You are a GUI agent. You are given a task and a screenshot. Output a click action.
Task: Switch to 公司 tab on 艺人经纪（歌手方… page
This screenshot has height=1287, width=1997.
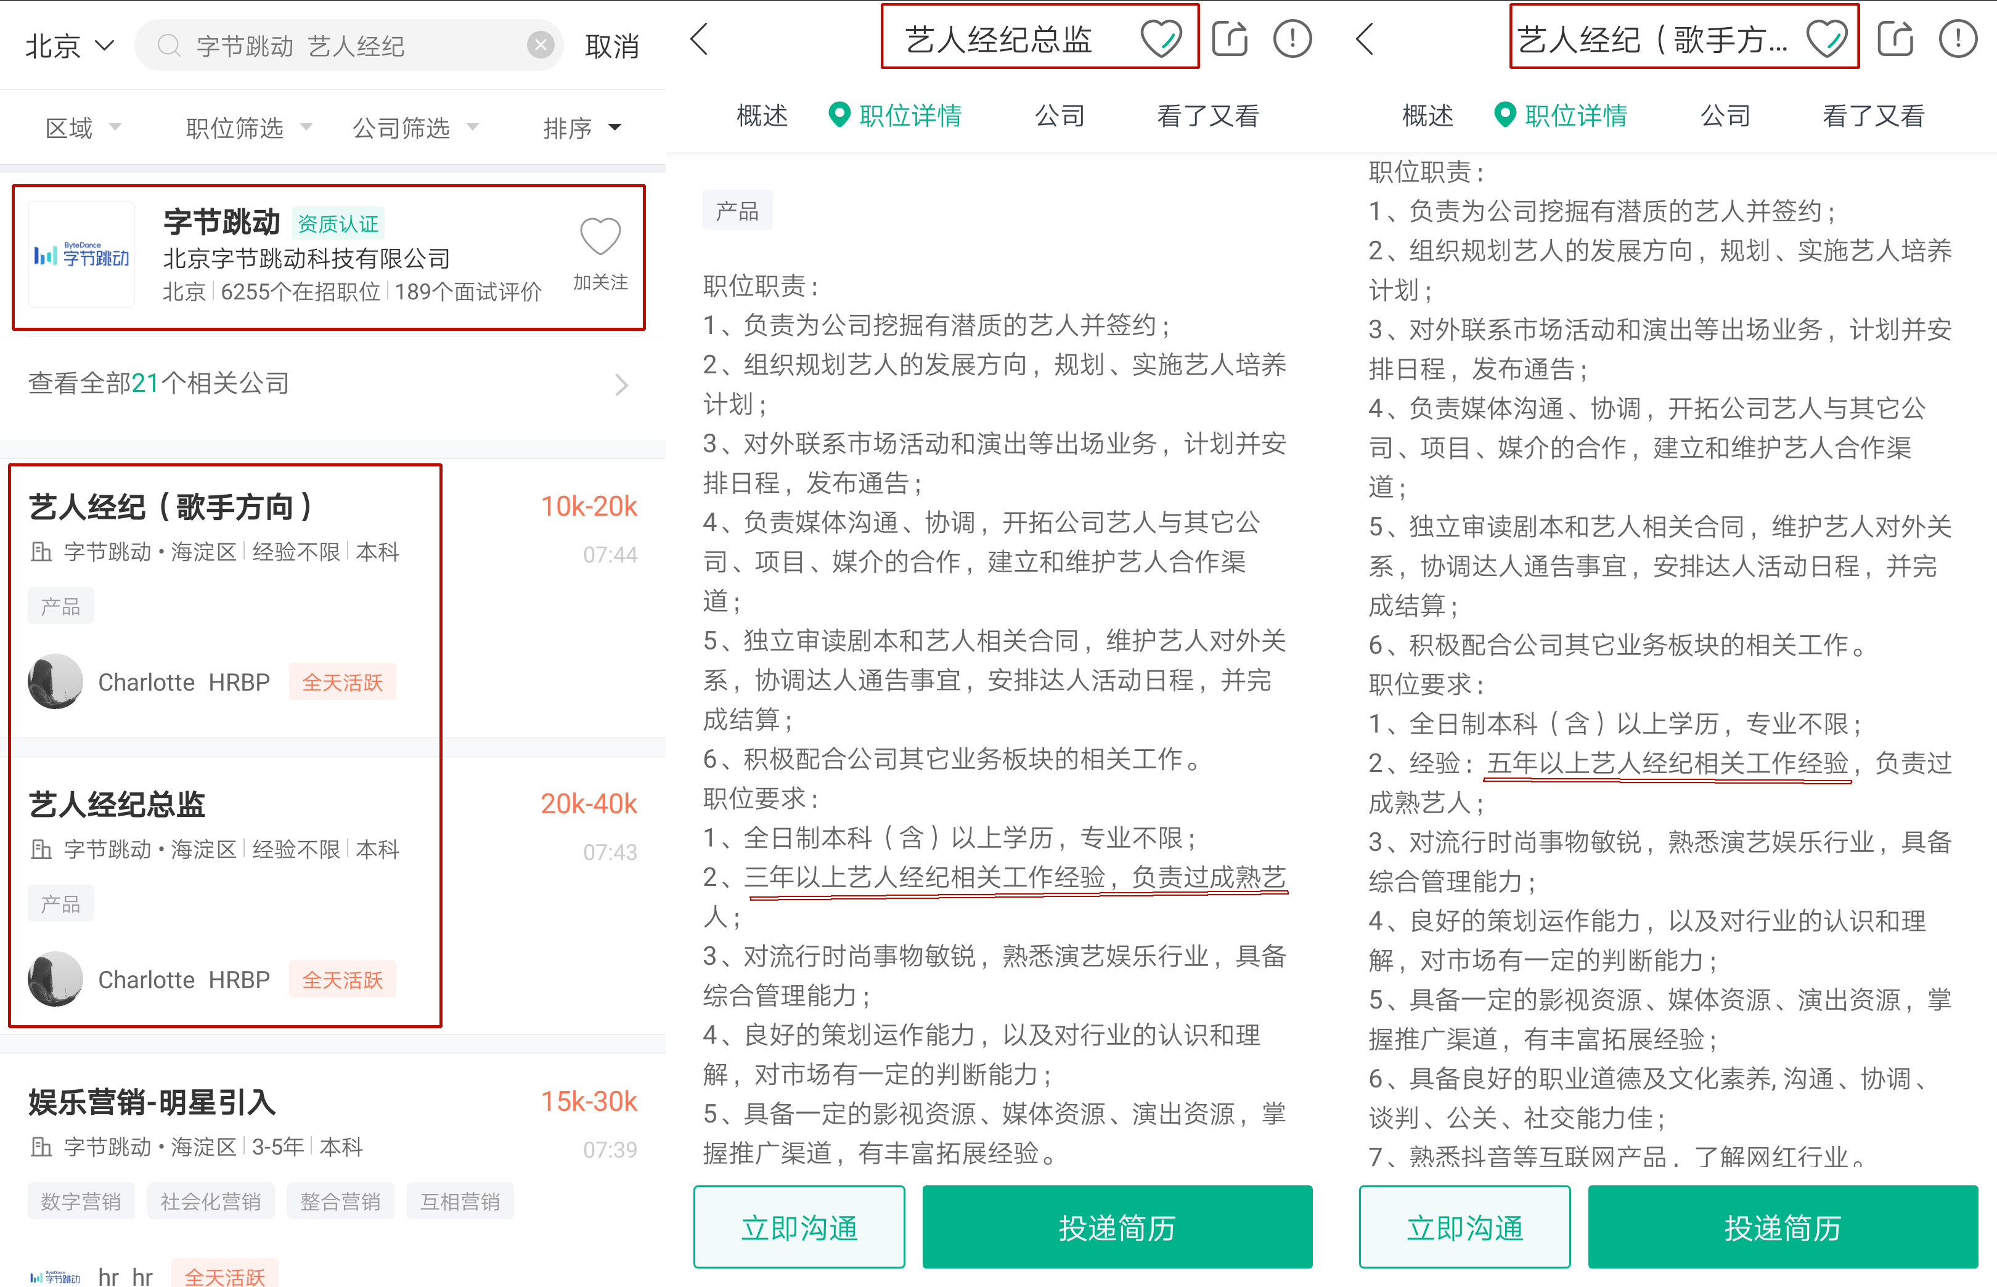pyautogui.click(x=1725, y=115)
